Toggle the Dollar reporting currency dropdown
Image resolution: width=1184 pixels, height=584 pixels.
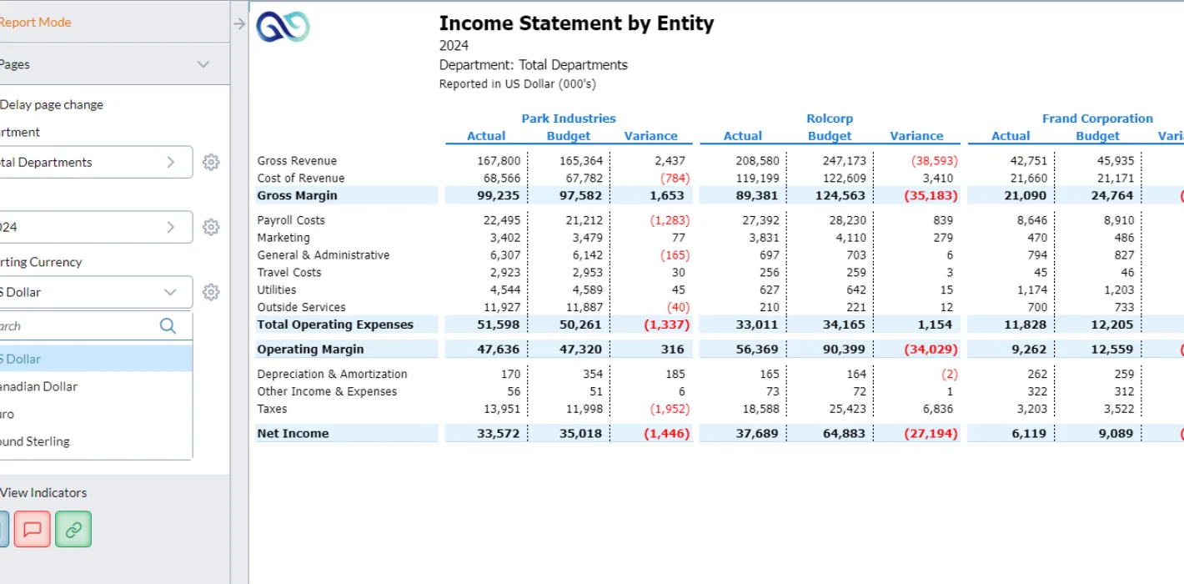click(95, 292)
